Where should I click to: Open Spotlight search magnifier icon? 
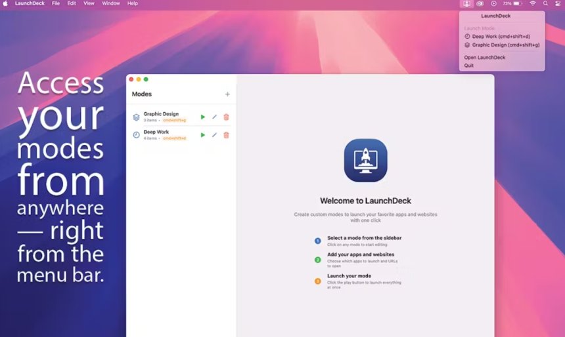[x=545, y=3]
